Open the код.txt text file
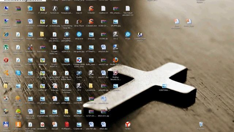Image resolution: width=234 pixels, height=132 pixels. point(79,9)
